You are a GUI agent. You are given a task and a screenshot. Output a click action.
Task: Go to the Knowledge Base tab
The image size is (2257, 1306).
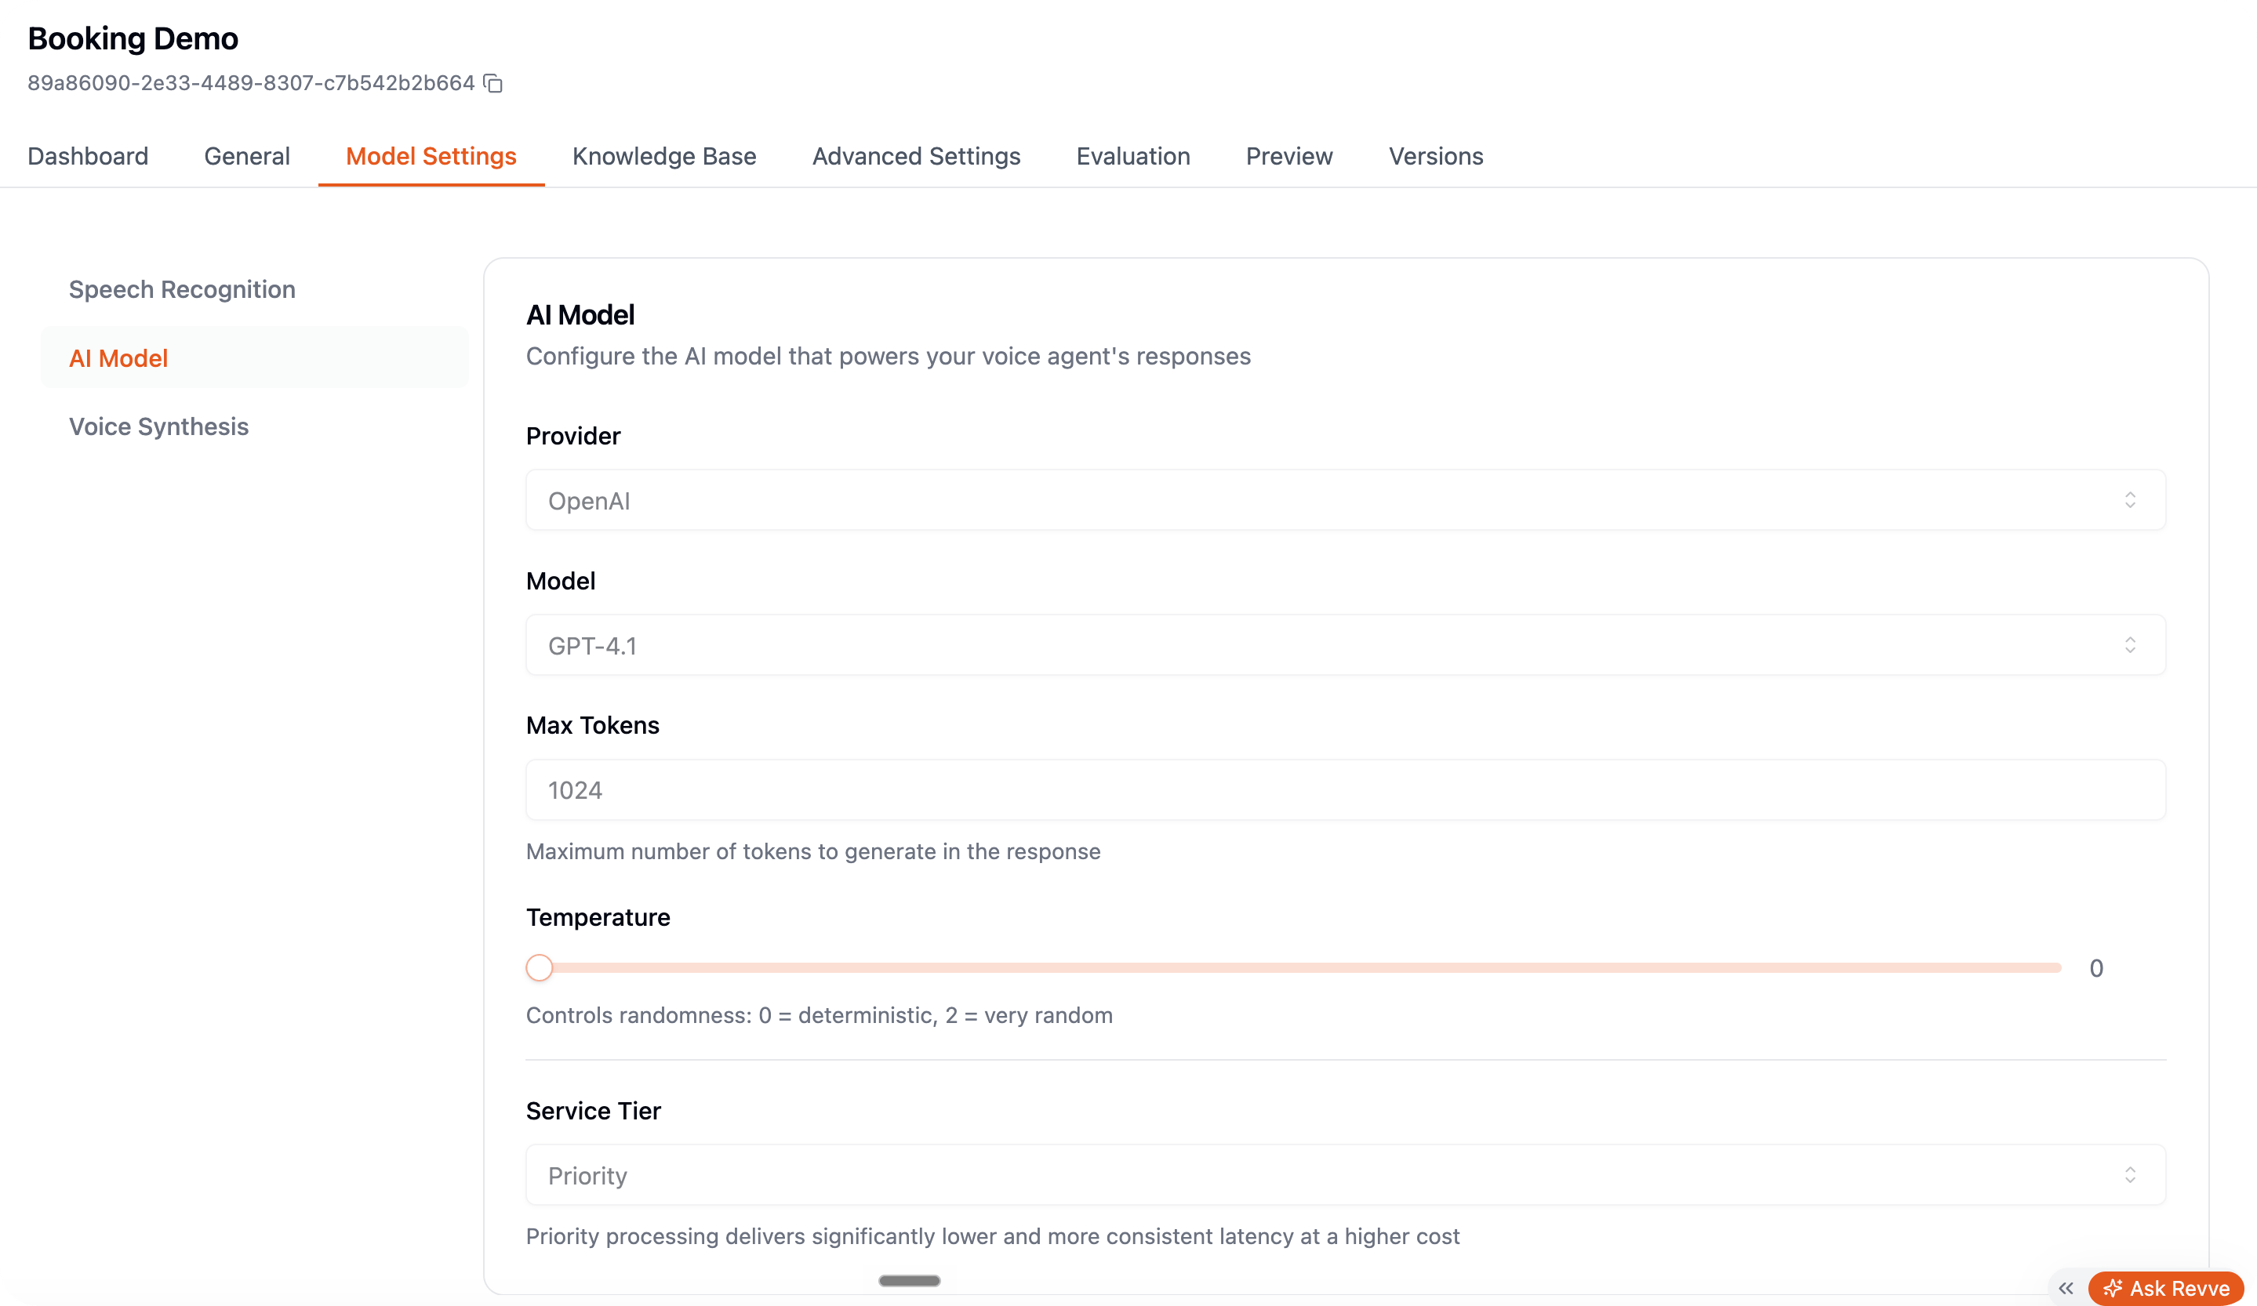[663, 156]
